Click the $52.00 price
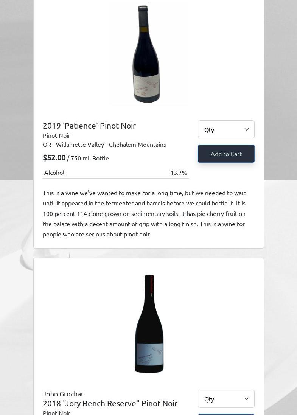This screenshot has width=297, height=415. [x=54, y=157]
